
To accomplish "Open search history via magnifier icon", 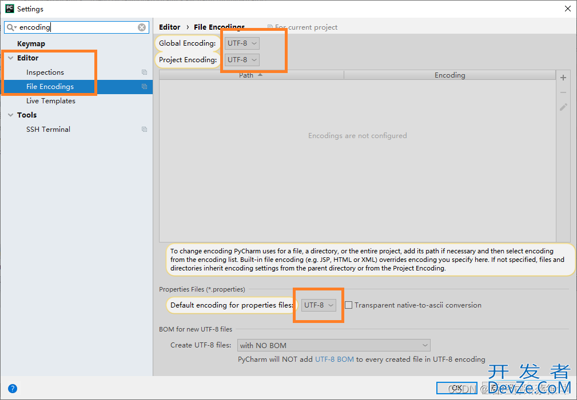I will pyautogui.click(x=11, y=27).
